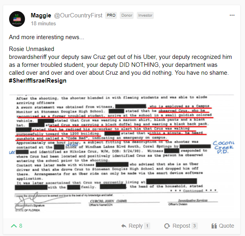
Task: Click the Investor badge
Action: (x=145, y=15)
